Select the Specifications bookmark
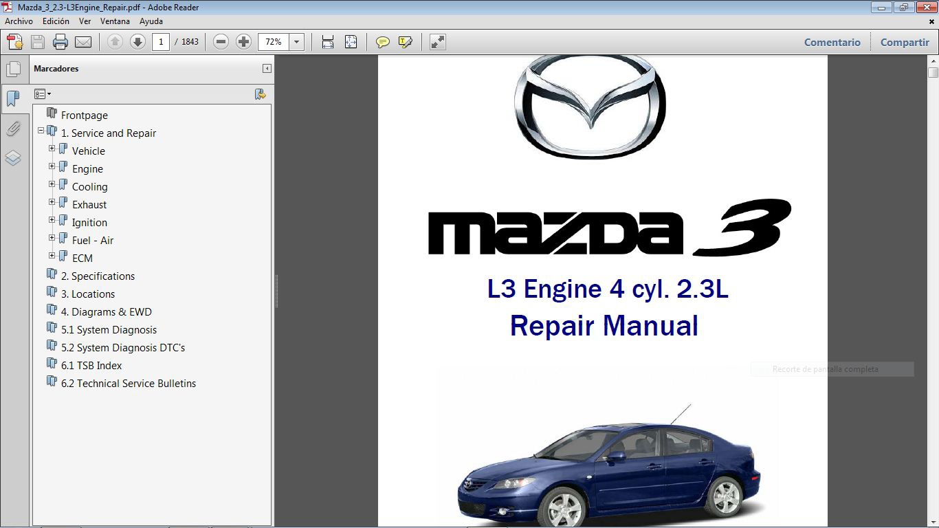Screen dimensions: 939x528 pos(98,276)
